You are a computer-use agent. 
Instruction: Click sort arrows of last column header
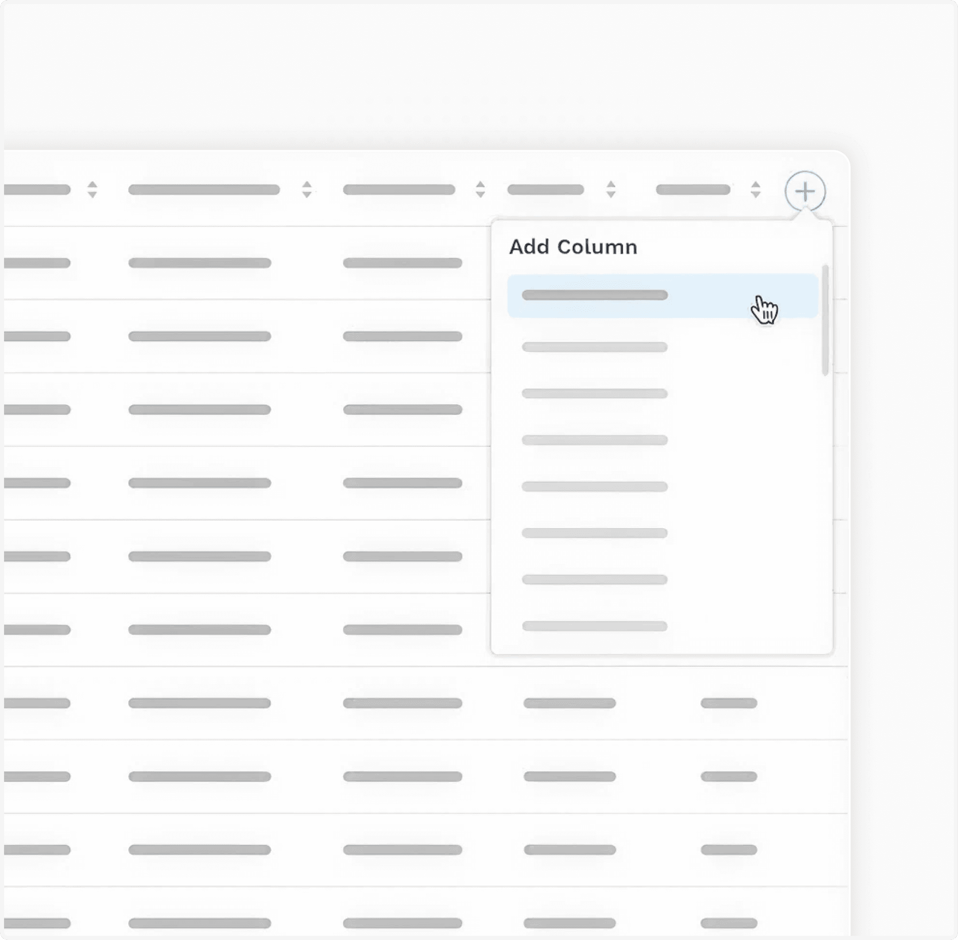point(755,189)
